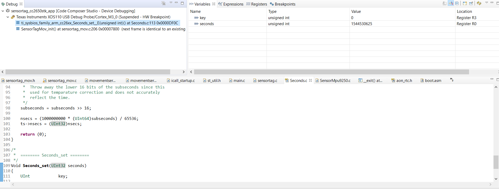The width and height of the screenshot is (499, 189).
Task: Minimize the Variables view panel
Action: point(492,3)
